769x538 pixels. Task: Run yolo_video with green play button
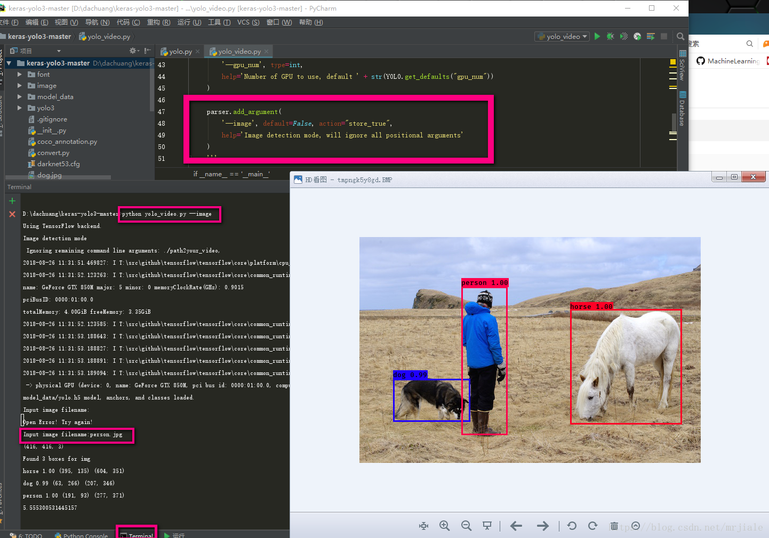(x=597, y=36)
